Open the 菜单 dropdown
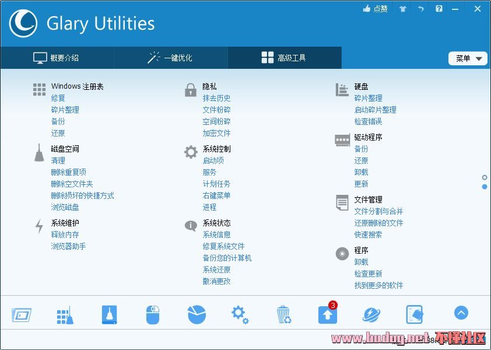This screenshot has height=350, width=491. pos(467,58)
